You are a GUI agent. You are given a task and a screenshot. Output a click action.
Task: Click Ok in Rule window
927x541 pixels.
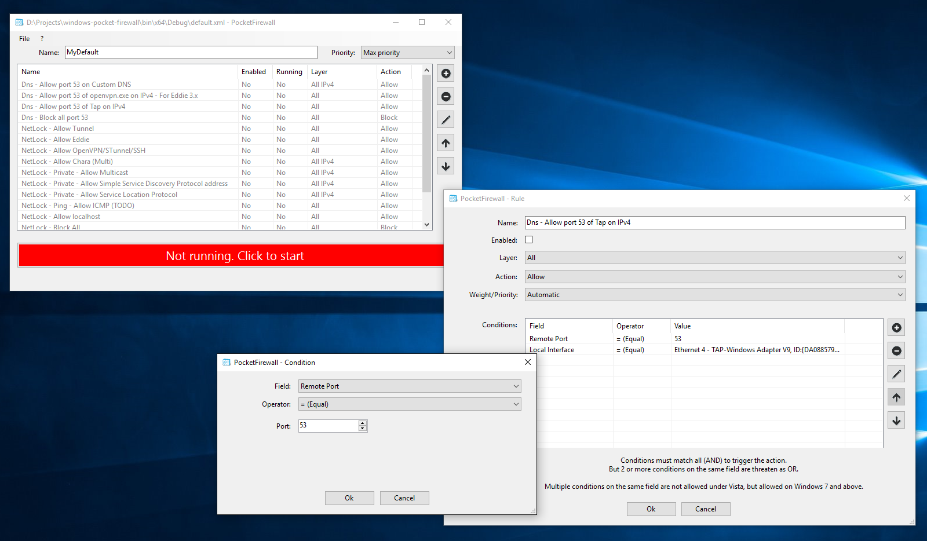(x=651, y=509)
